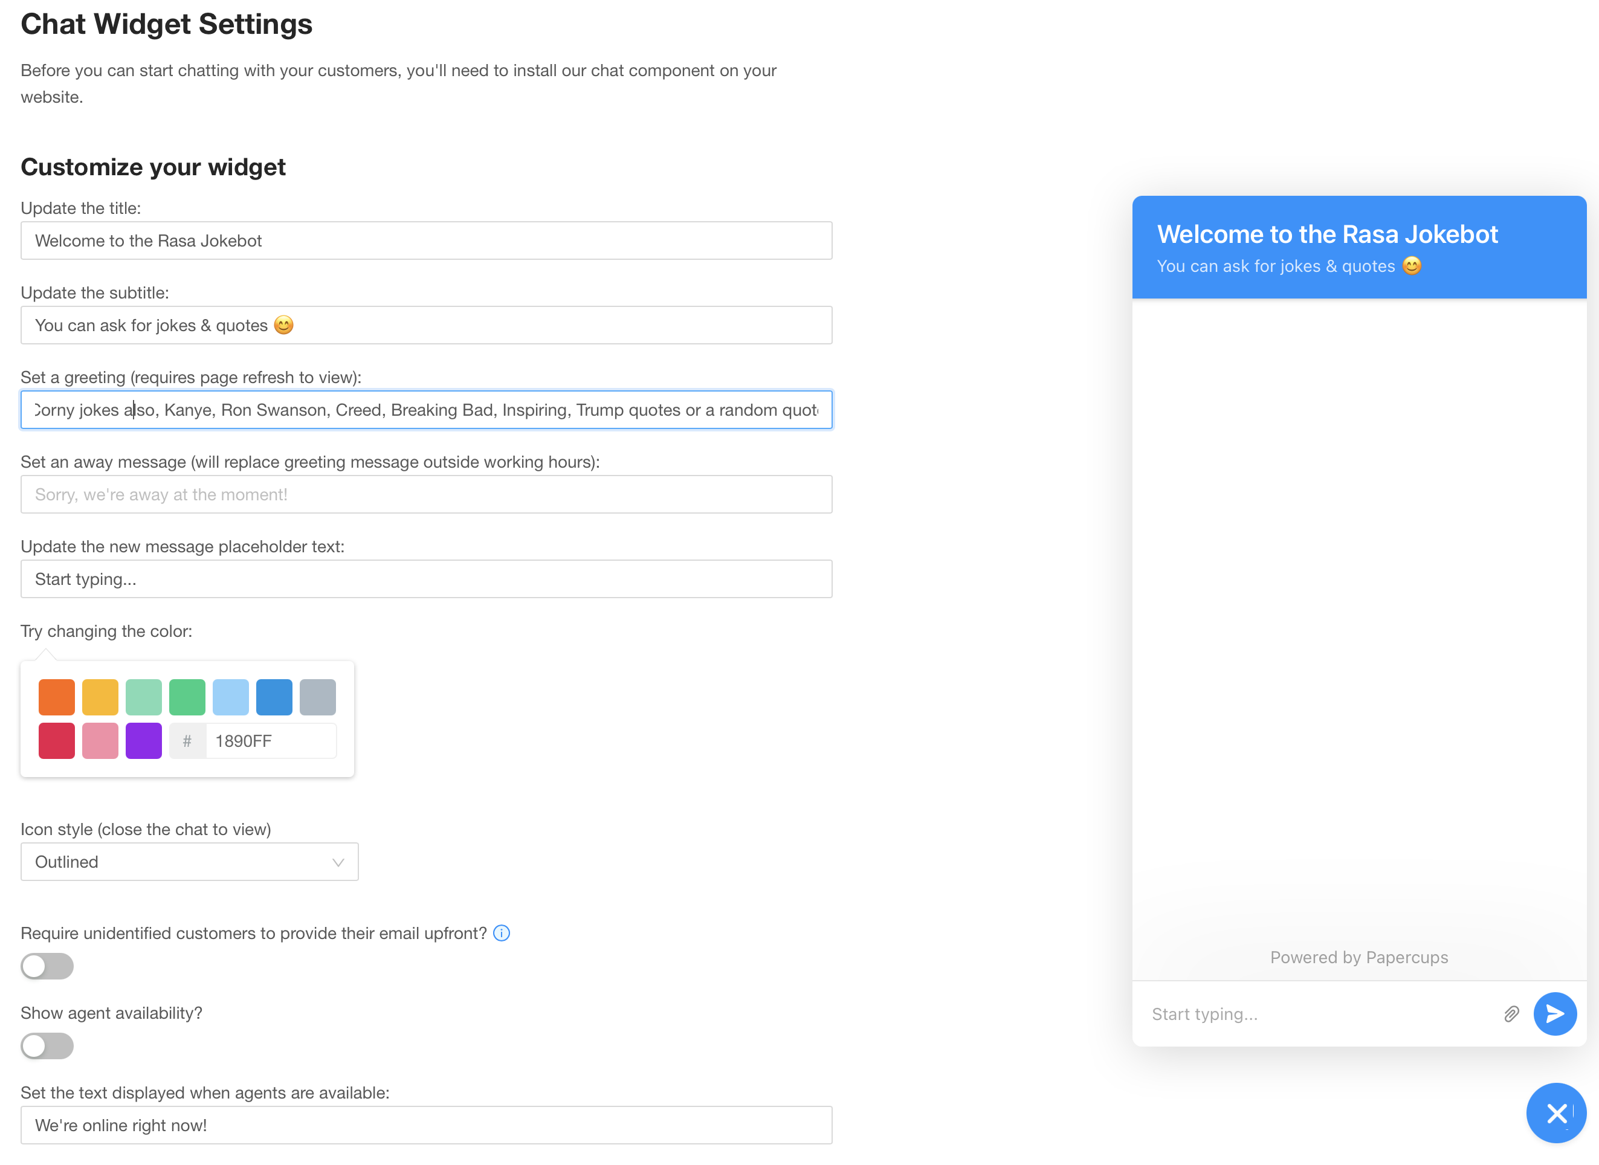The image size is (1599, 1165).
Task: Click the Powered by Papercups link
Action: tap(1358, 957)
